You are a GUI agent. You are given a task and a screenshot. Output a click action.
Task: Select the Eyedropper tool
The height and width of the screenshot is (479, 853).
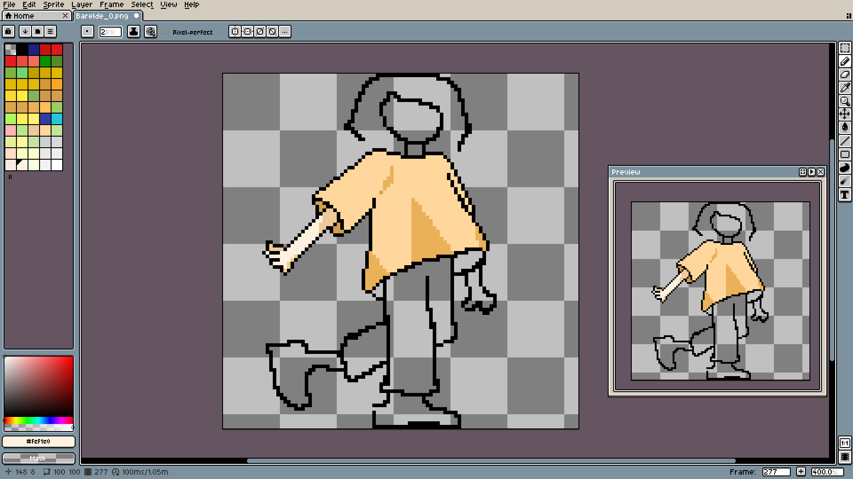click(x=845, y=88)
